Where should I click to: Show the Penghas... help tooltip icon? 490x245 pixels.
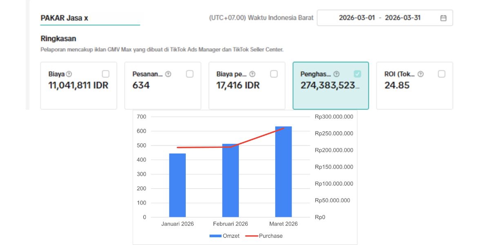(336, 74)
